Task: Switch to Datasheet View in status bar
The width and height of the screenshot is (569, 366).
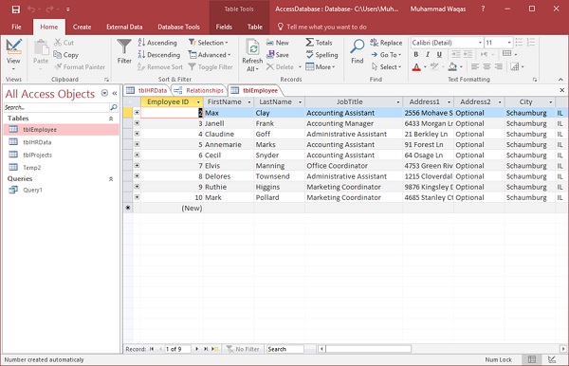Action: [532, 359]
